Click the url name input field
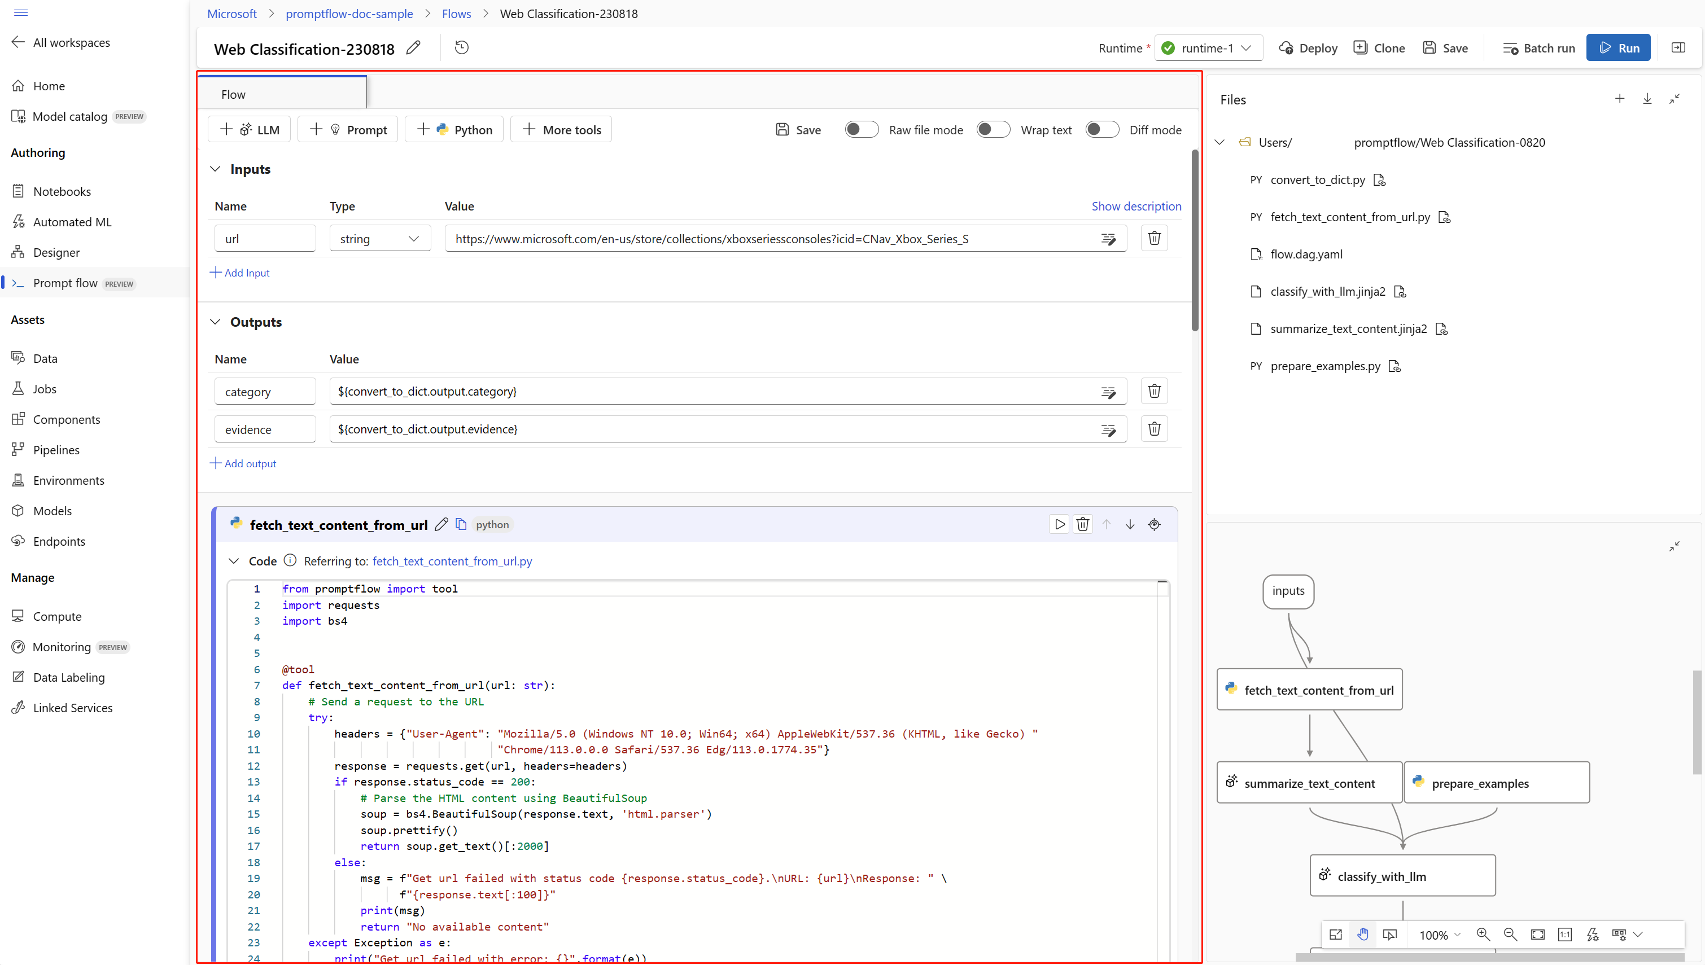 tap(265, 239)
